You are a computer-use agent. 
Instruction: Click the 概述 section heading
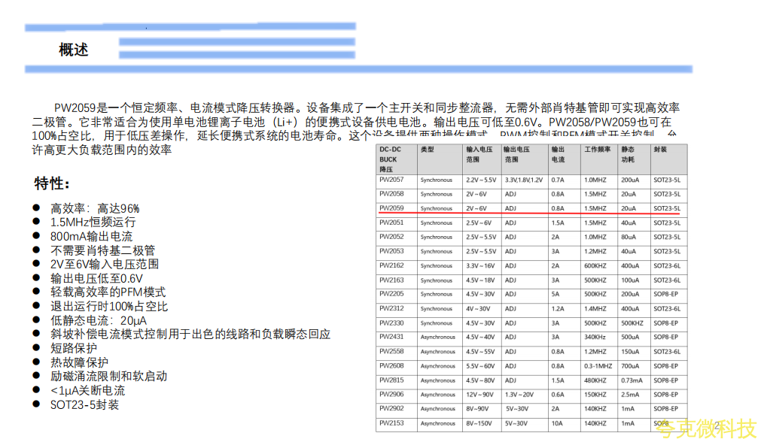(x=74, y=50)
